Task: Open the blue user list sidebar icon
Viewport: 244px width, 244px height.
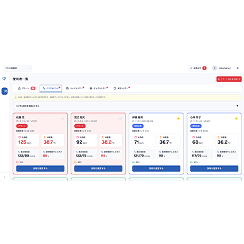Action: coord(5,91)
